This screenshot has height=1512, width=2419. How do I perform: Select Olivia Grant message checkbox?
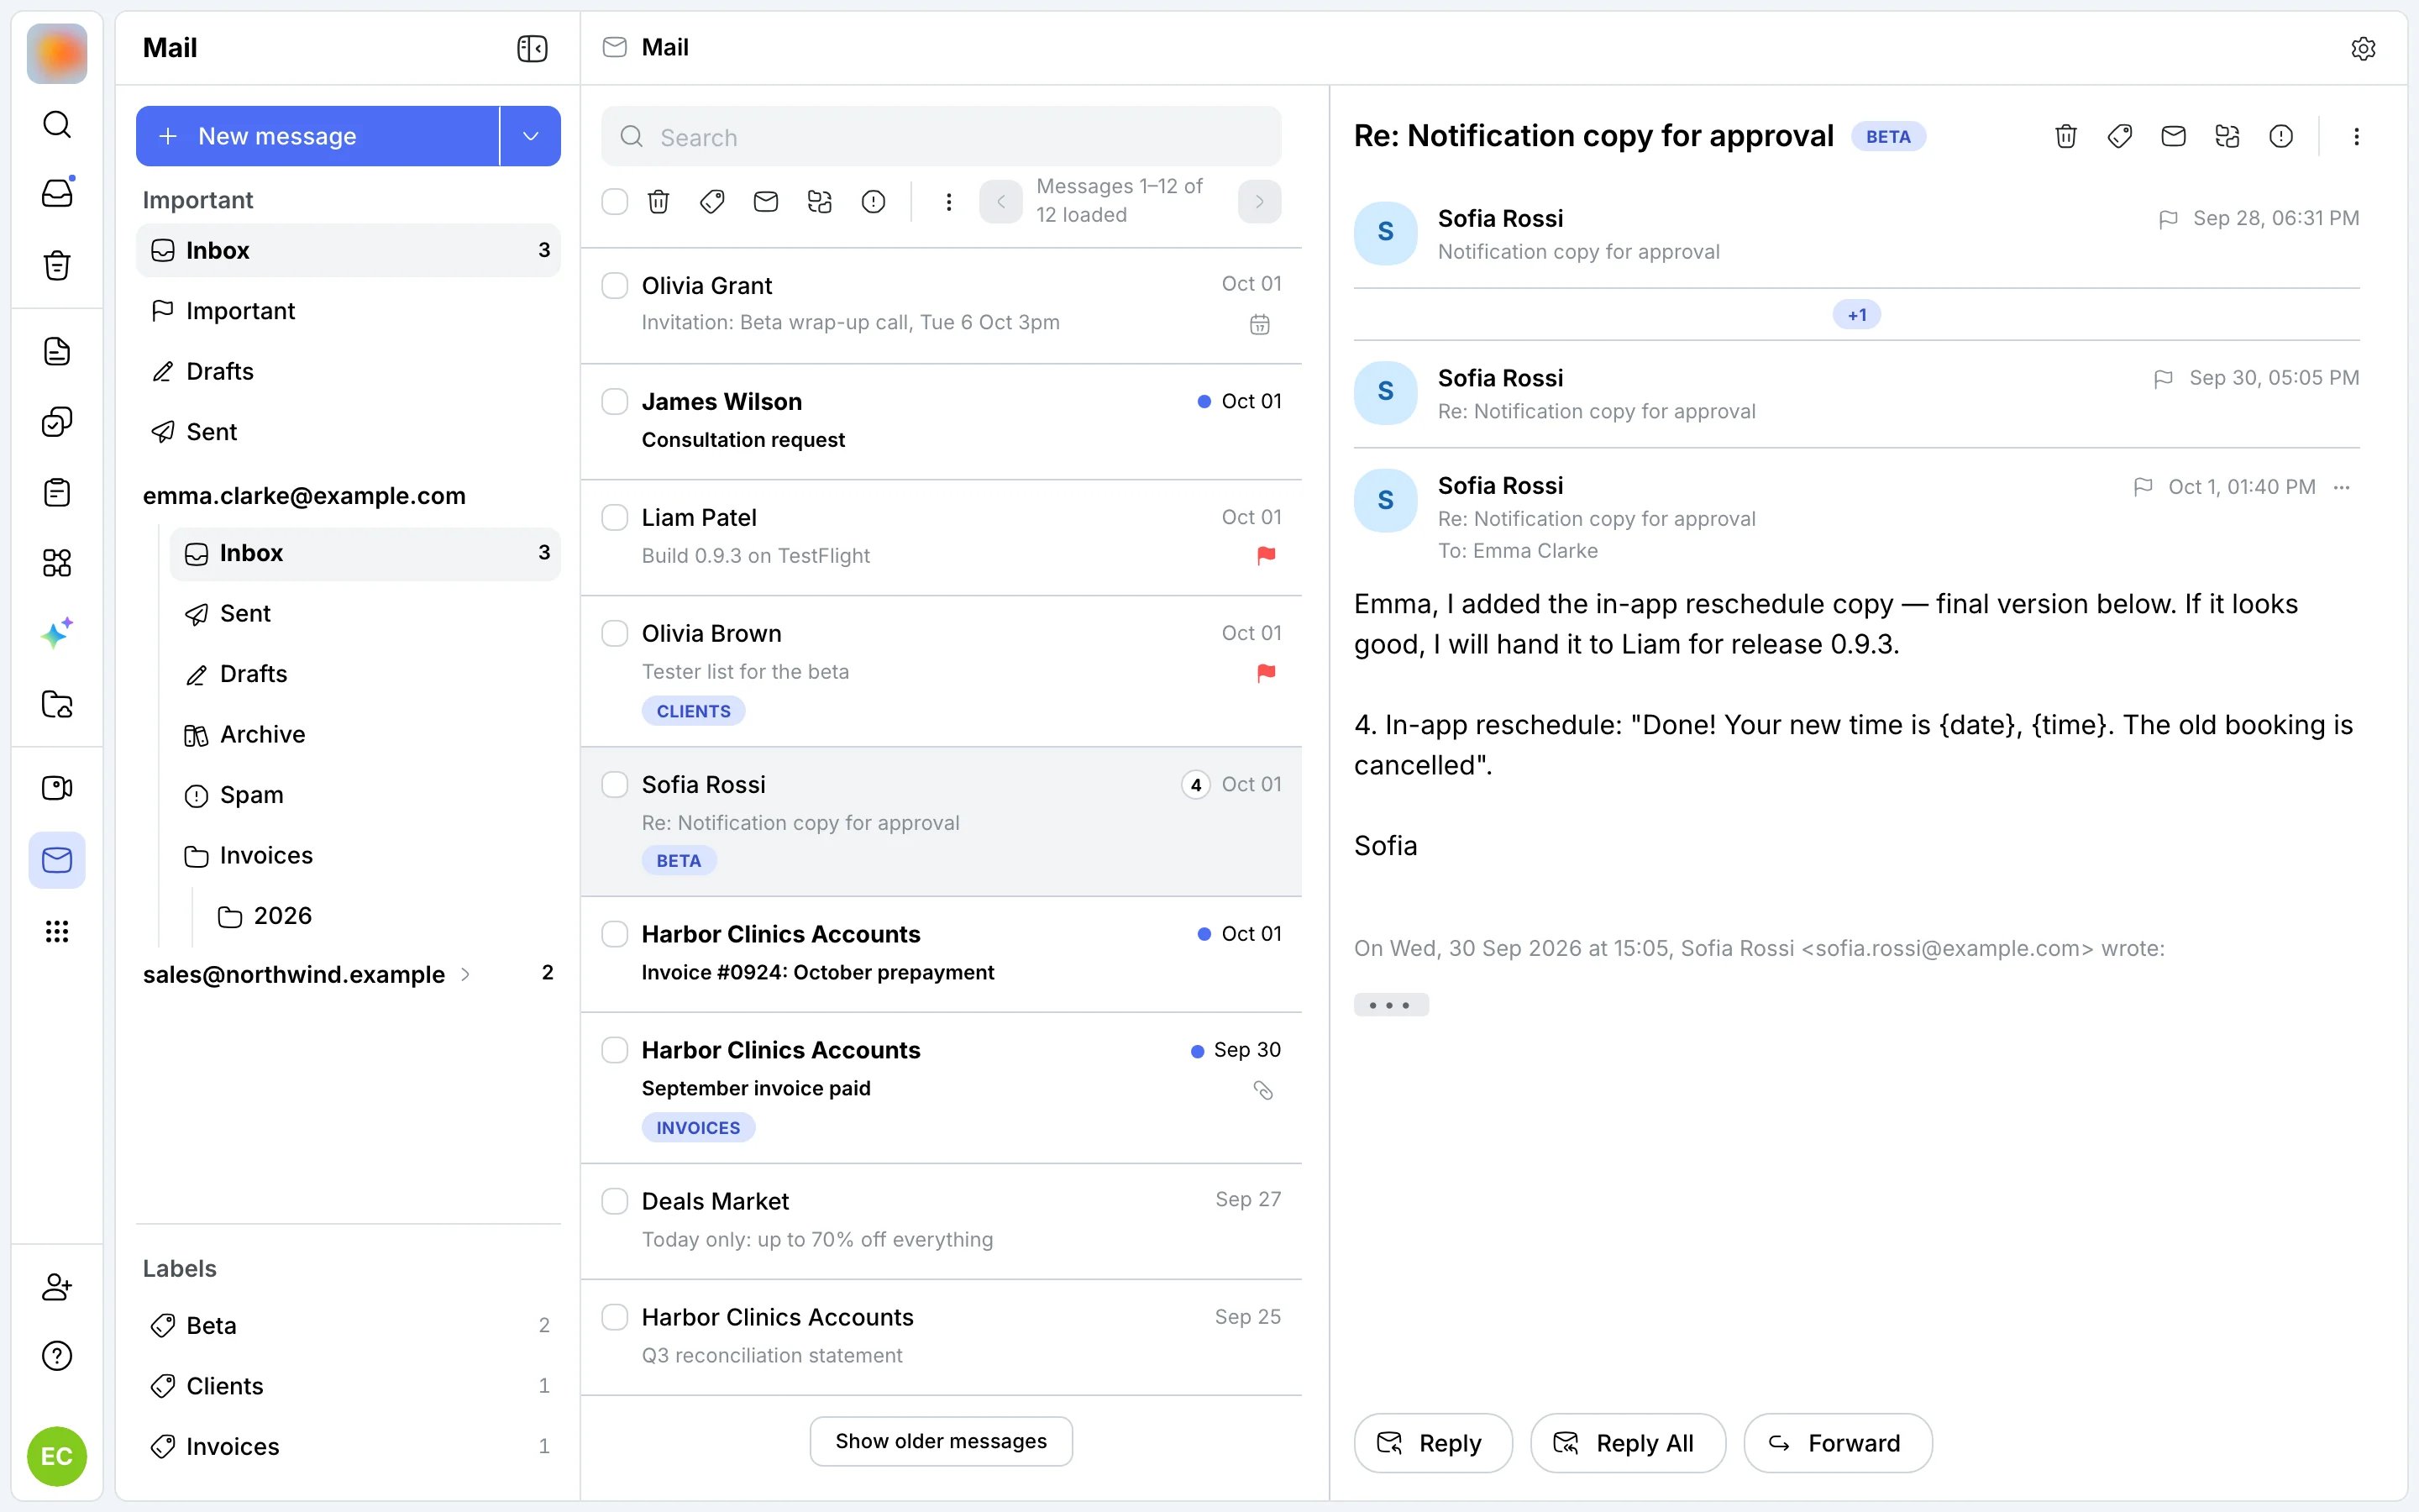[615, 286]
